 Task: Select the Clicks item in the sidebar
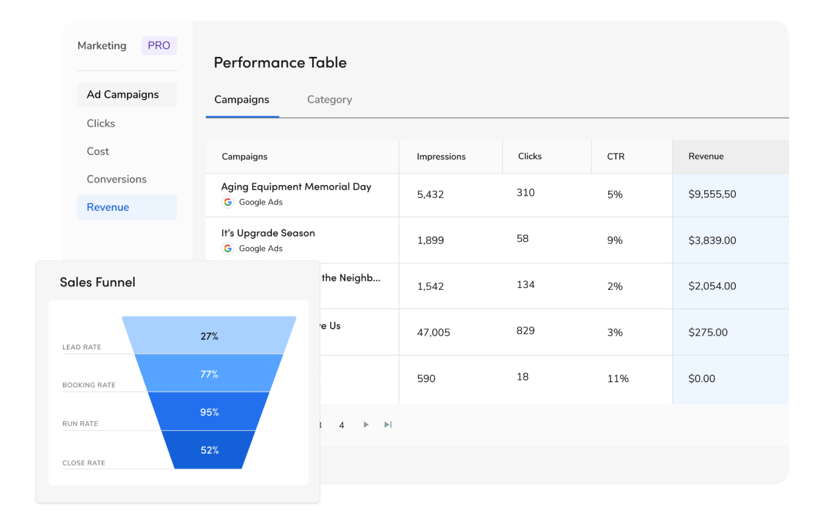pos(101,123)
